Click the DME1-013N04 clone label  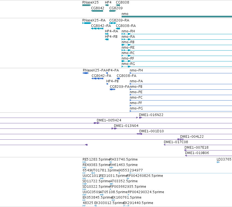click(x=126, y=126)
